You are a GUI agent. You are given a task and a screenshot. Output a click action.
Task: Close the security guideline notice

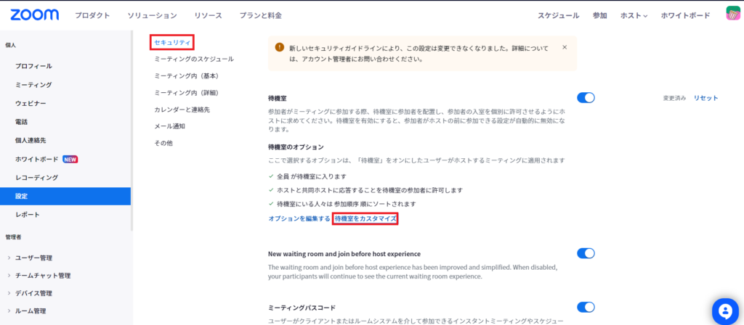565,47
